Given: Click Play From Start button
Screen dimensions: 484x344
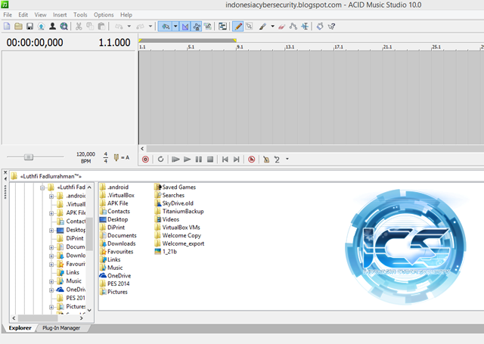Looking at the screenshot, I should pos(175,160).
